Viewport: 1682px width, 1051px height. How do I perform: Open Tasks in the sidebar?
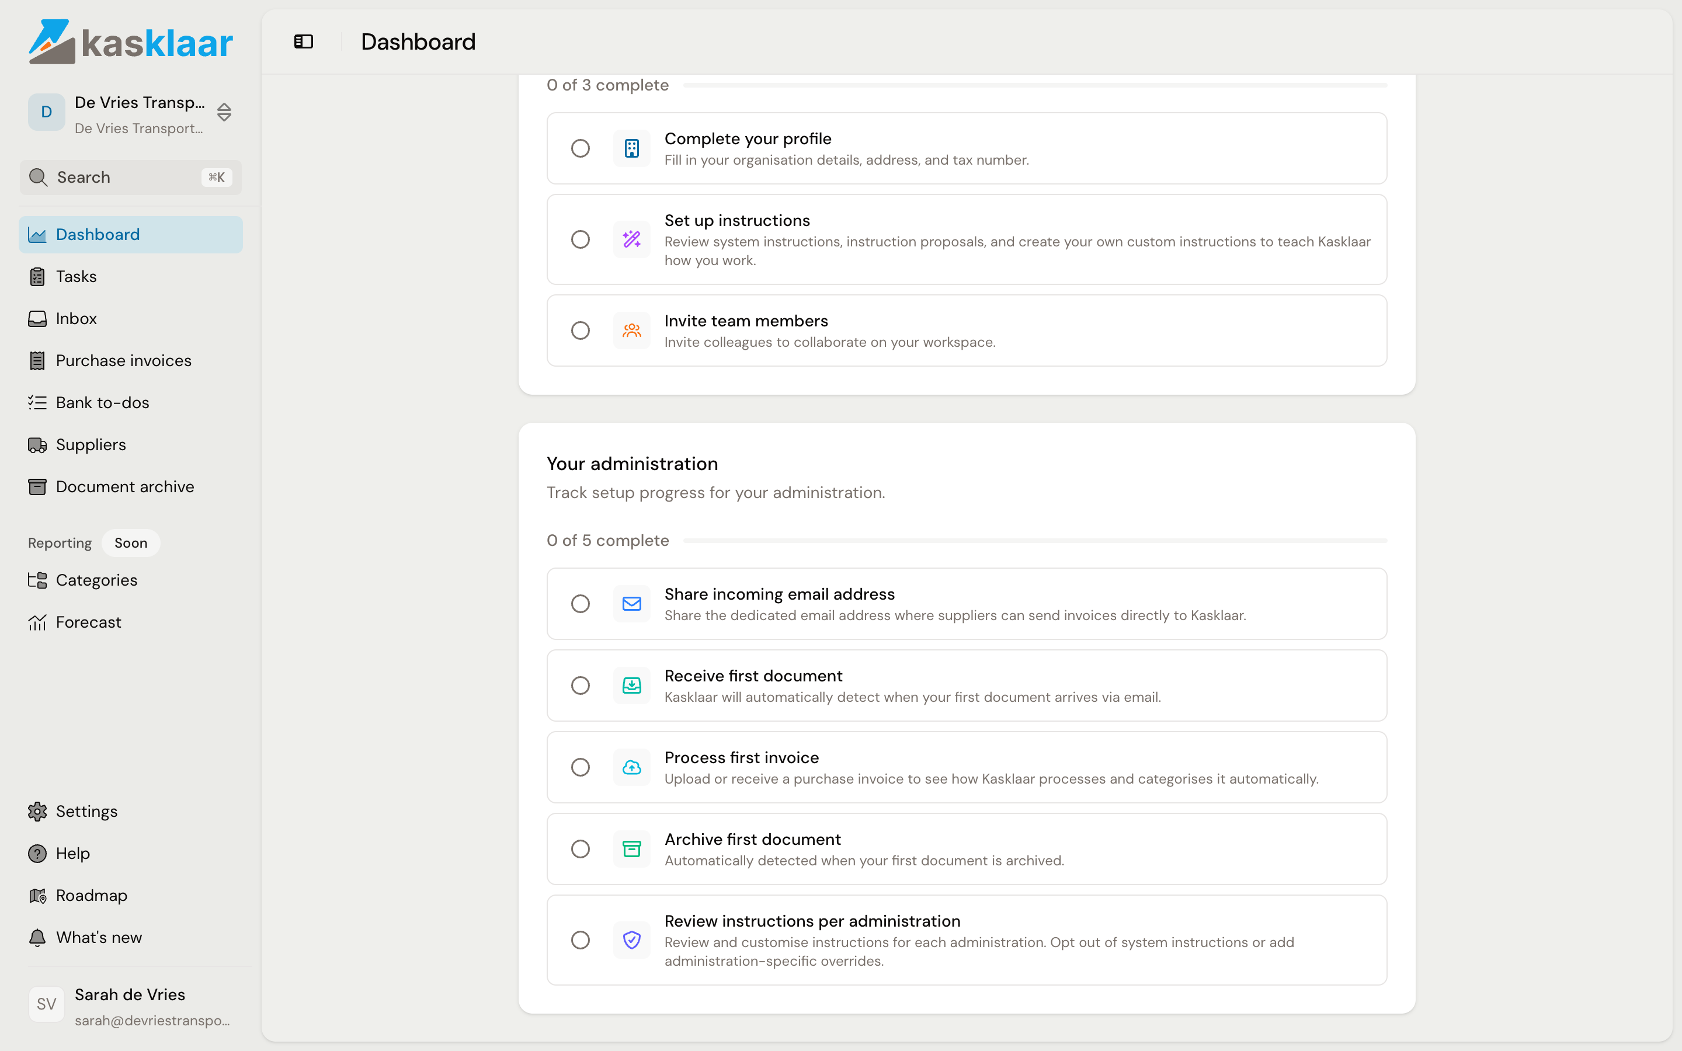[x=131, y=277]
